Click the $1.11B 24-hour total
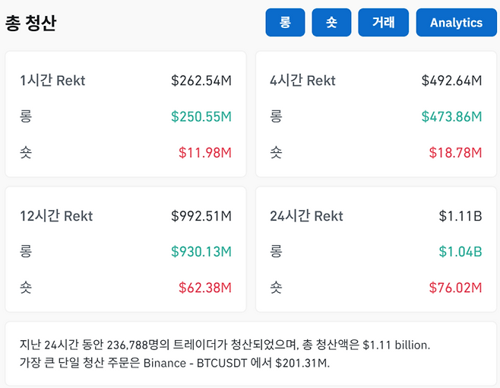The width and height of the screenshot is (500, 388). click(x=460, y=216)
